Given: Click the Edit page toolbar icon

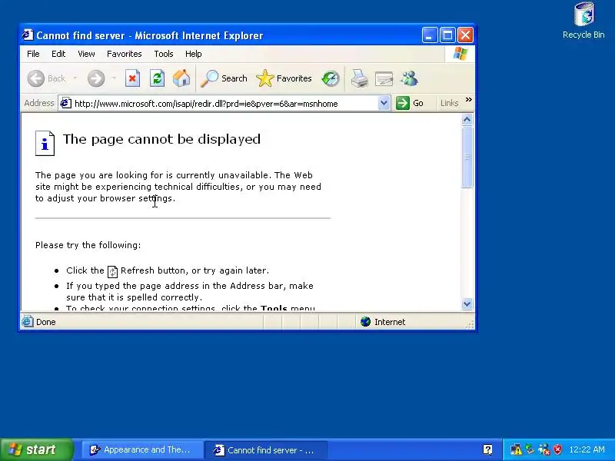Looking at the screenshot, I should click(384, 78).
